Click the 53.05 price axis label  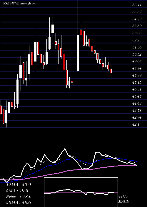(x=137, y=33)
